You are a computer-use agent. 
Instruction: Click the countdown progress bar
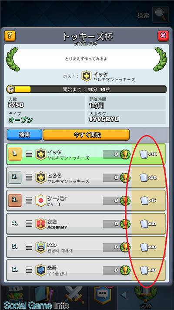click(87, 89)
